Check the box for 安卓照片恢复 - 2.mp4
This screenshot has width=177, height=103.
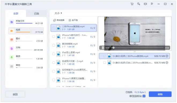pos(54,63)
